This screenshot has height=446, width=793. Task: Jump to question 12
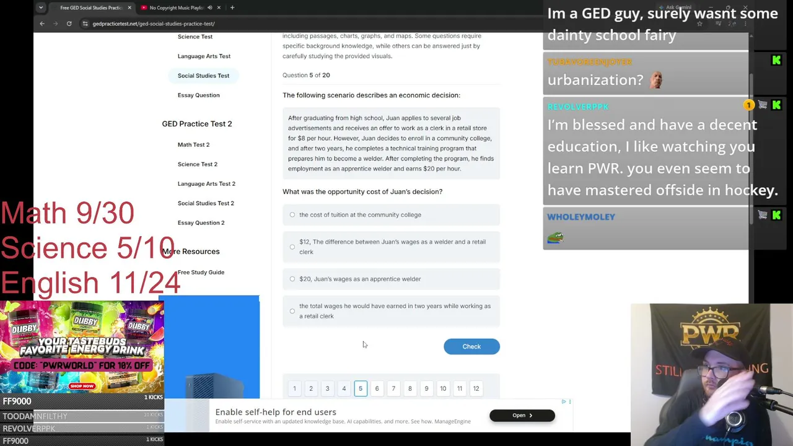(x=476, y=388)
